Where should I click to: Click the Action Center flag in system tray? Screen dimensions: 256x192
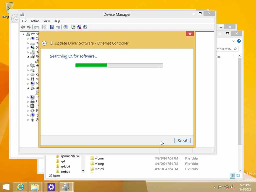(220, 187)
